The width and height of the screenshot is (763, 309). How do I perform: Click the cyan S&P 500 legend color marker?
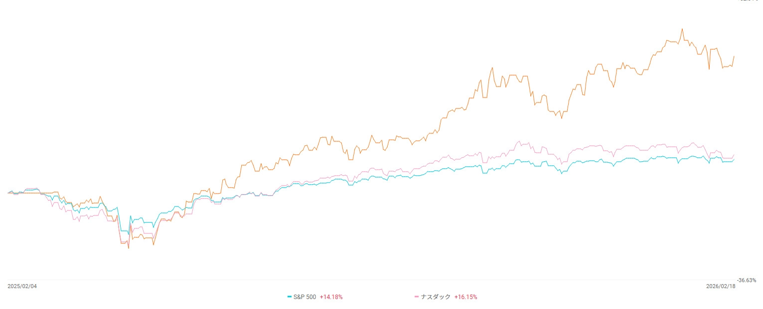[x=290, y=297]
